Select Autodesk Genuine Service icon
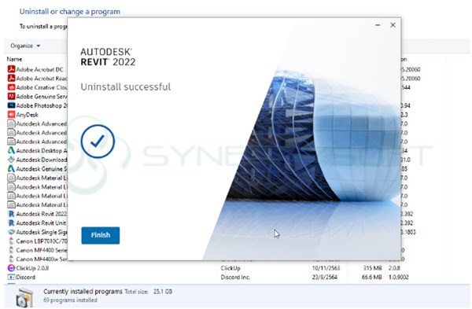The image size is (472, 309). (11, 168)
